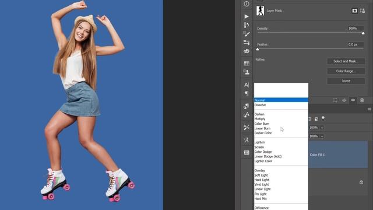Viewport: 373px width, 210px height.
Task: Open the Paragraph panel icon
Action: pyautogui.click(x=247, y=93)
